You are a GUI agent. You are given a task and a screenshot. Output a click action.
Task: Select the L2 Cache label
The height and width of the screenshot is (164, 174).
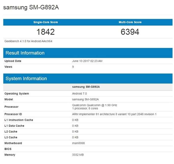(11, 132)
